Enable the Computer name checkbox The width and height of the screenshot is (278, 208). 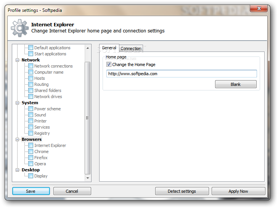point(31,72)
